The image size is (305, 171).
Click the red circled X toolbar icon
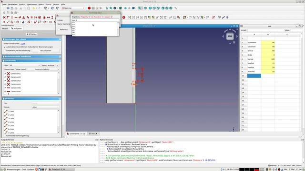click(124, 18)
